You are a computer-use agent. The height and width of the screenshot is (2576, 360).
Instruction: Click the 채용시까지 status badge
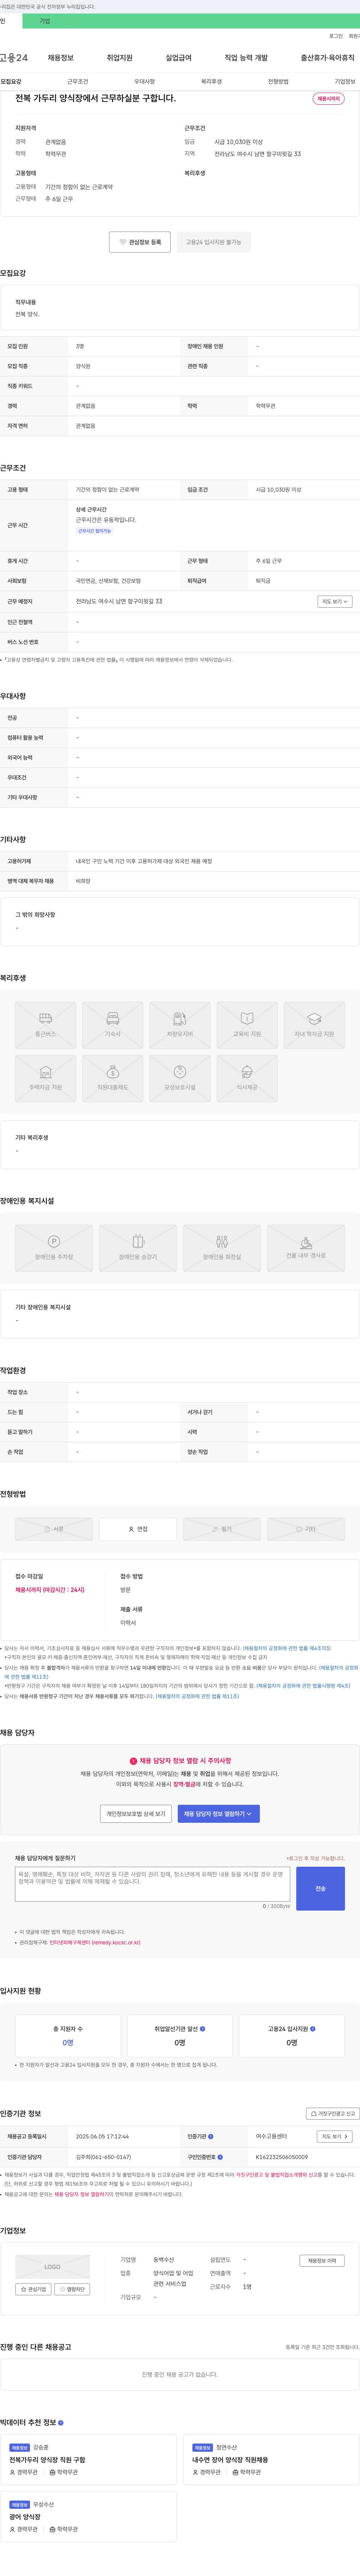[x=329, y=99]
